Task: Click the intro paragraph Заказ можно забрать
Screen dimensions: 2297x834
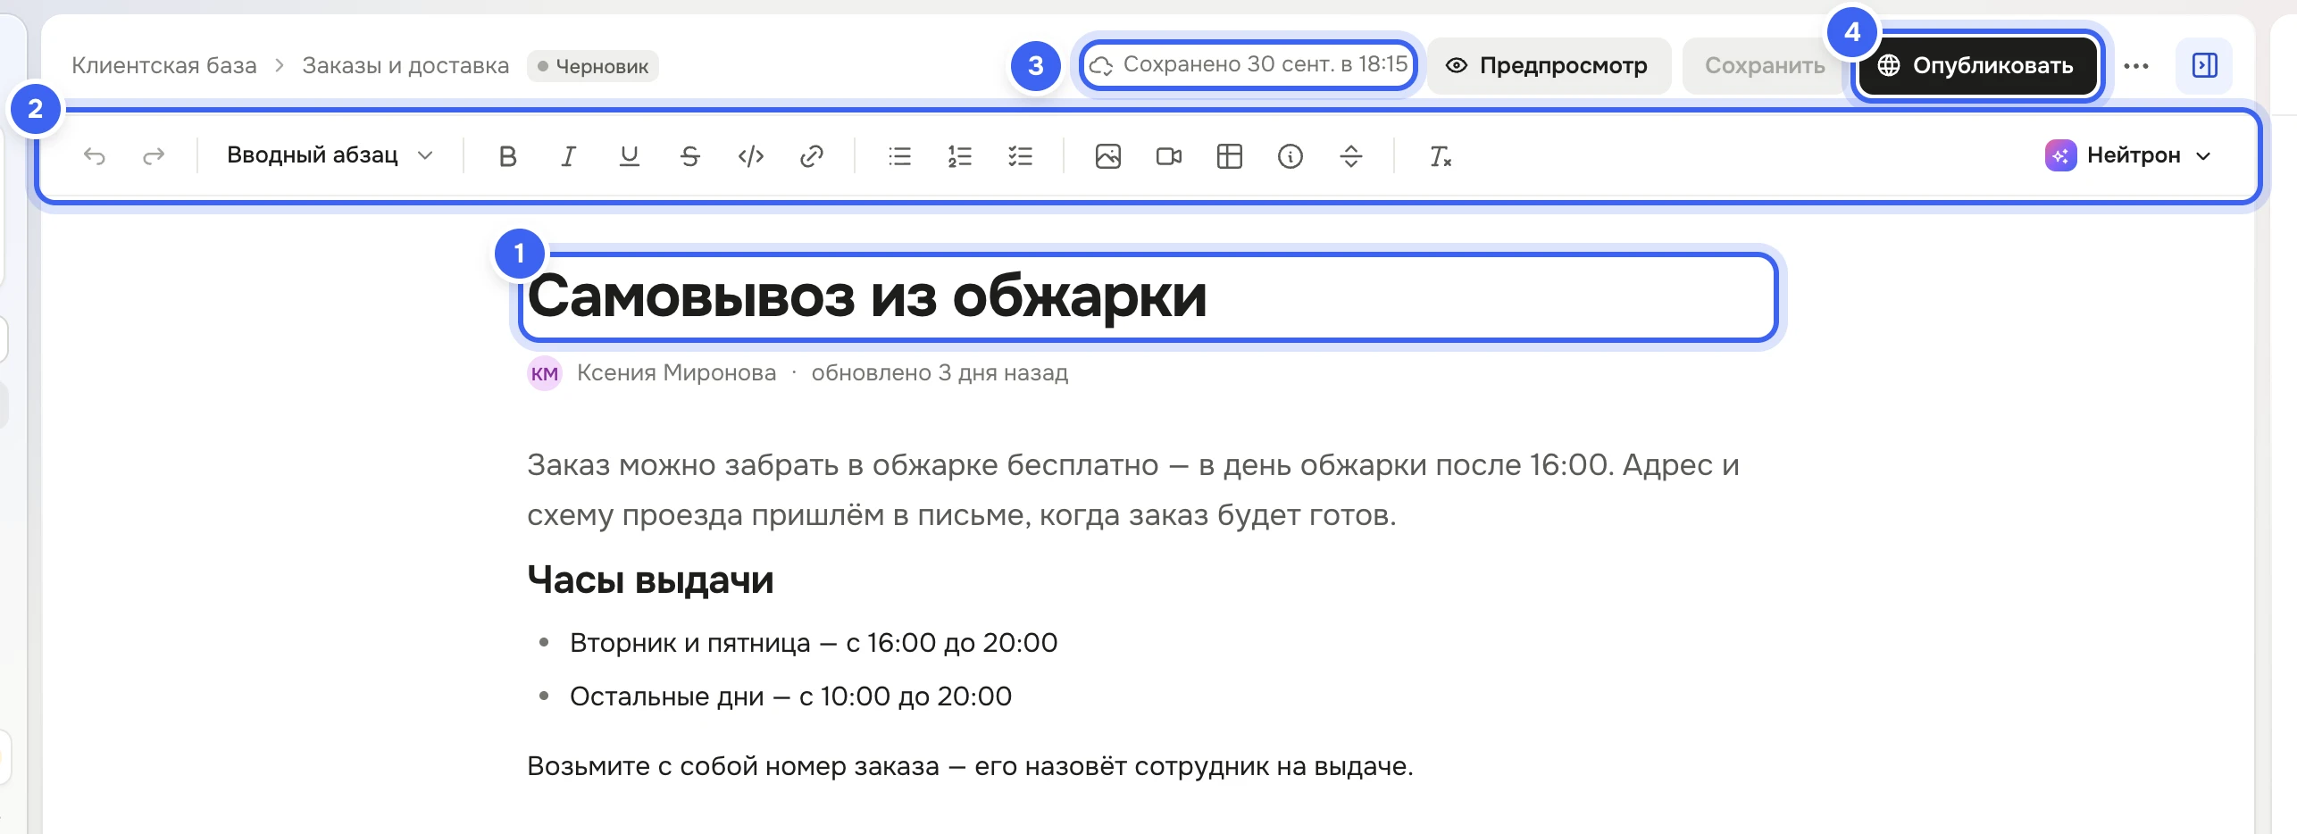Action: point(1133,489)
